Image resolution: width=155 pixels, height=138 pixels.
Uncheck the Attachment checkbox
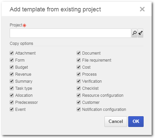pos(12,53)
